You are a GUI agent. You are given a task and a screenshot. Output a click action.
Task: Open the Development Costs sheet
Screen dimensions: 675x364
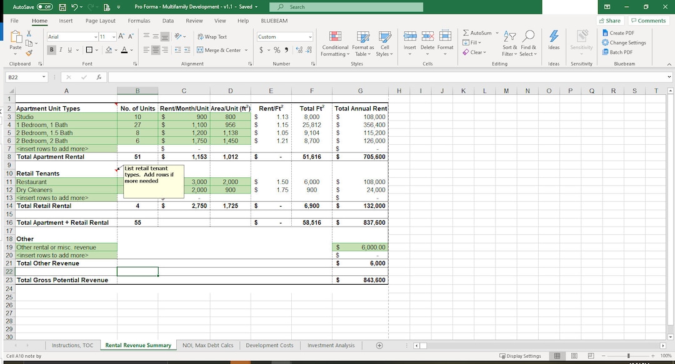[x=270, y=345]
